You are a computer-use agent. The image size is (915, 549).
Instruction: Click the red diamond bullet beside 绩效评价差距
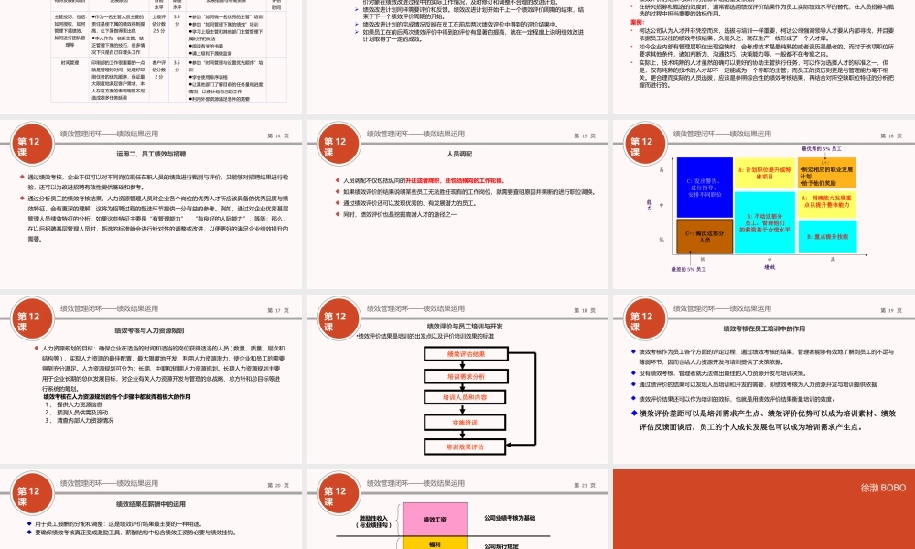click(x=632, y=413)
